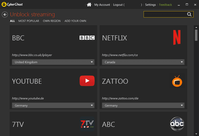This screenshot has width=199, height=136.
Task: Switch to the MOST POPULAR tab
Action: tap(29, 21)
